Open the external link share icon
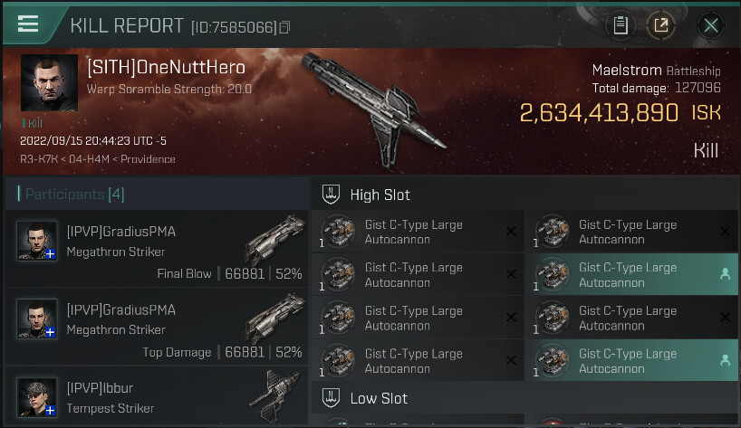The image size is (741, 428). point(661,25)
